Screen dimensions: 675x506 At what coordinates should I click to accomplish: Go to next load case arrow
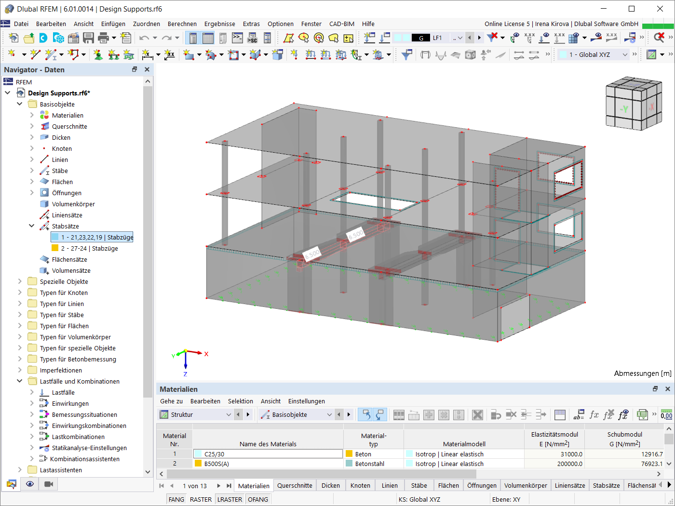pos(479,38)
